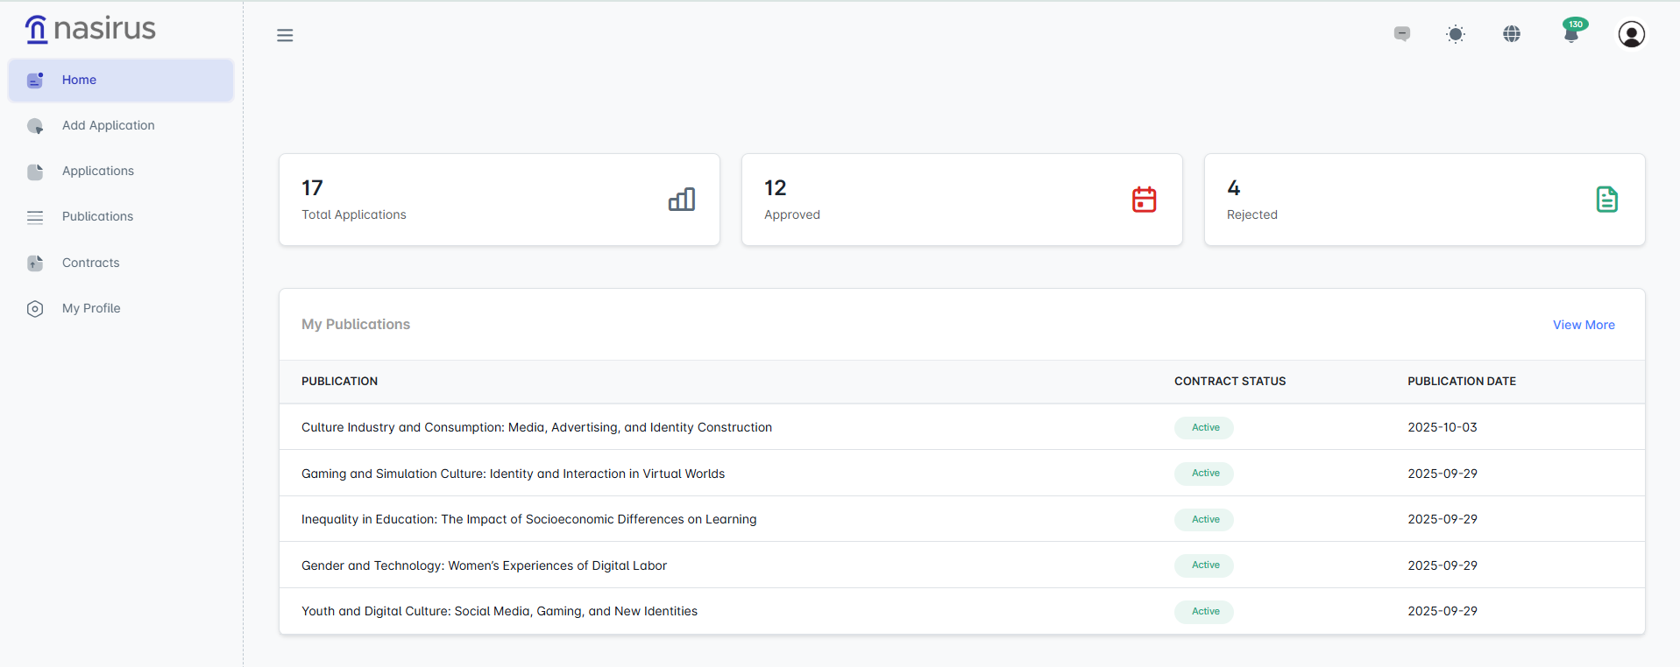Open the Culture Industry and Consumption publication

(x=536, y=427)
